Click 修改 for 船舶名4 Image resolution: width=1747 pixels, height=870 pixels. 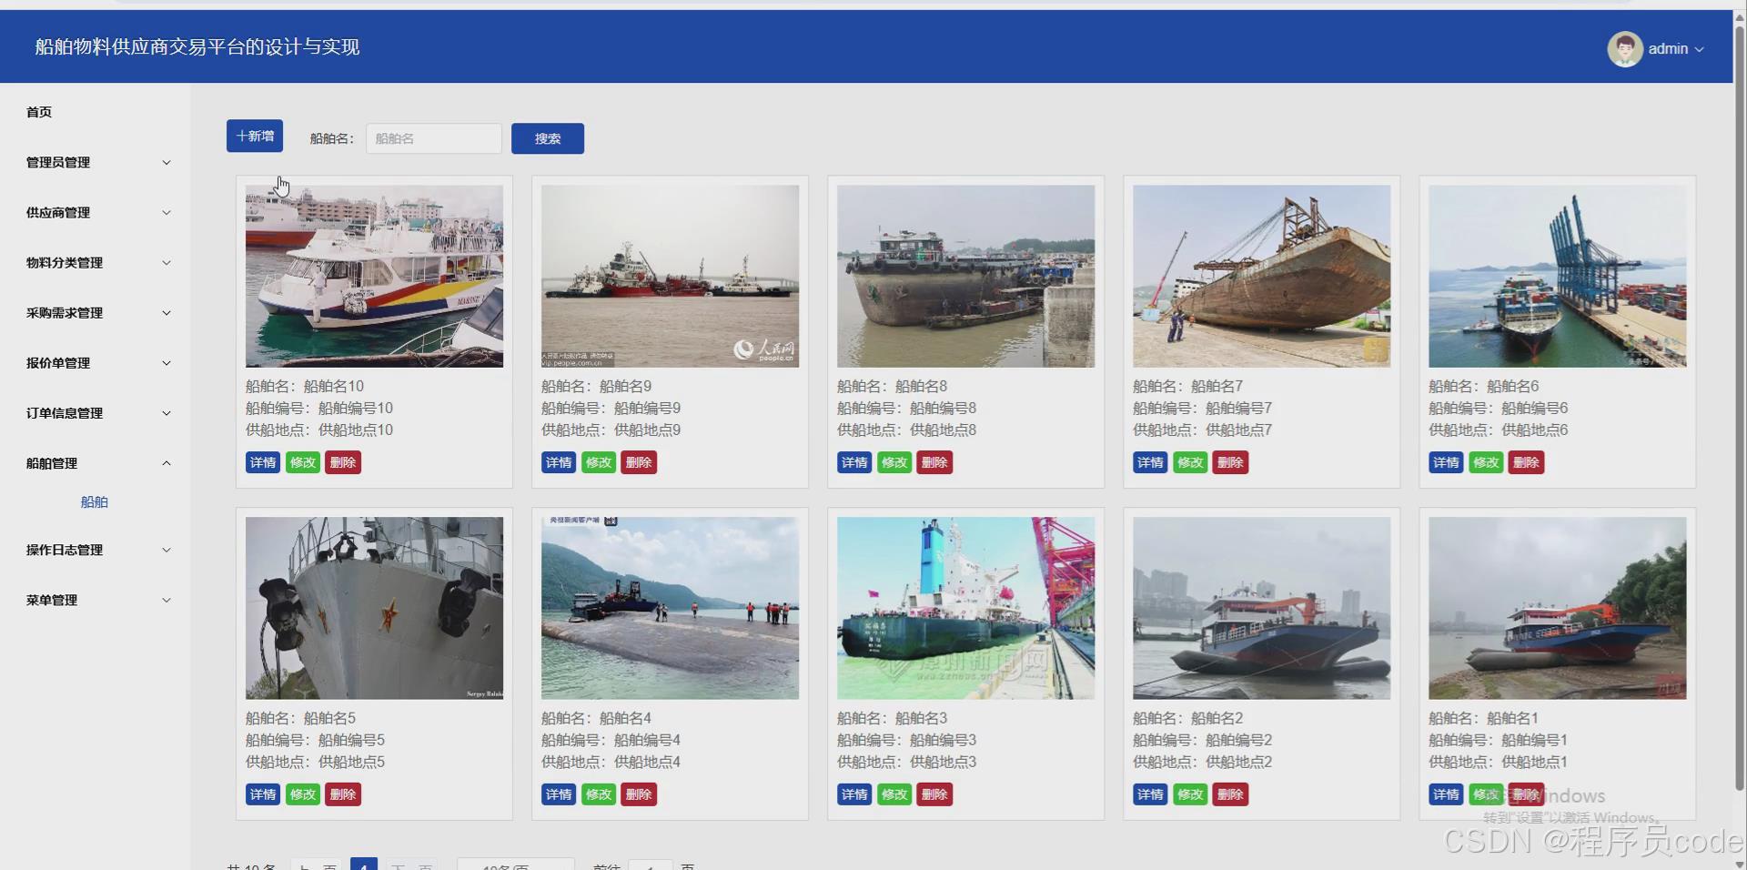click(x=599, y=794)
